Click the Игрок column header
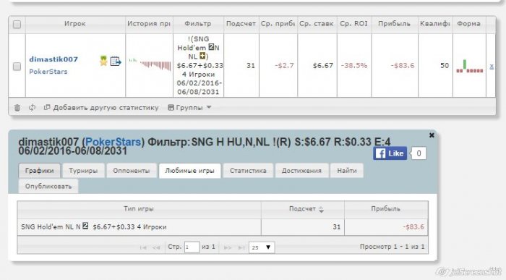 click(75, 24)
